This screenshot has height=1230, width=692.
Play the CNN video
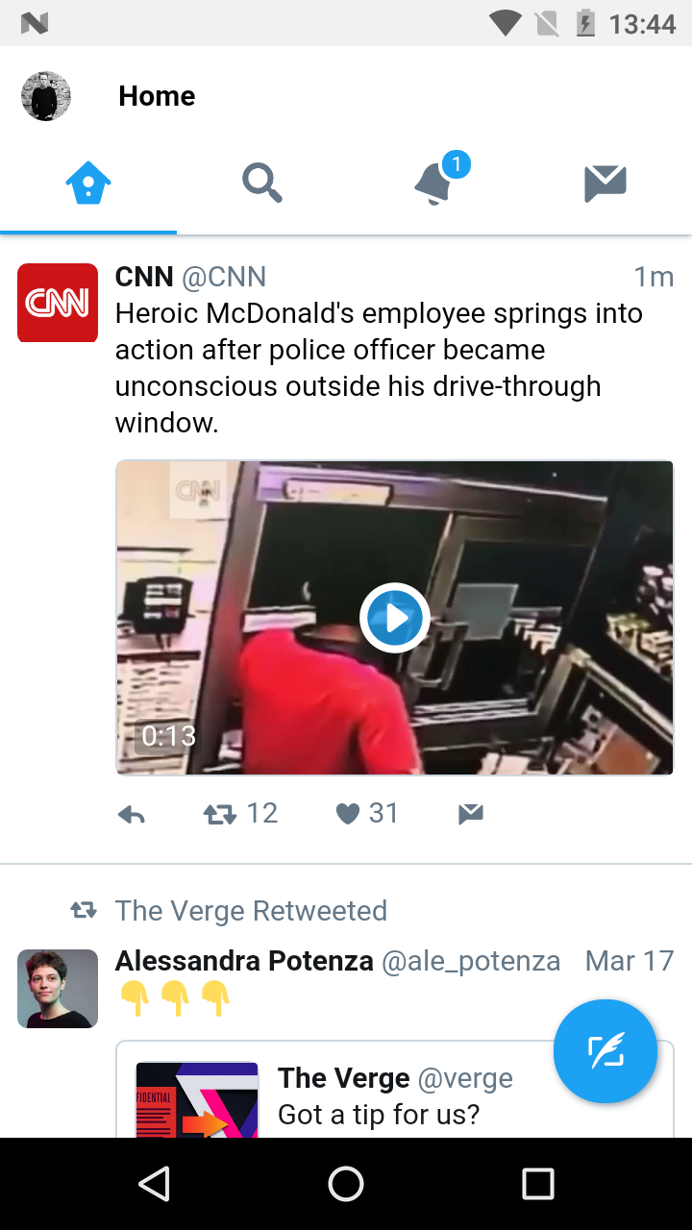click(x=394, y=617)
